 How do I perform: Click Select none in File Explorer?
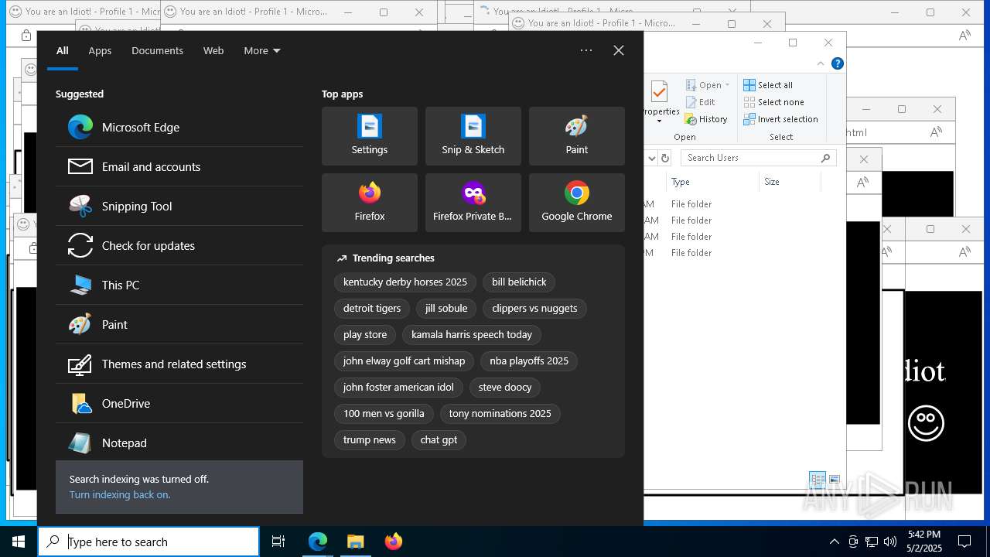[773, 102]
